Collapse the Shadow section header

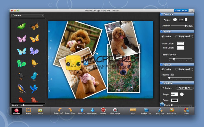pyautogui.click(x=162, y=83)
